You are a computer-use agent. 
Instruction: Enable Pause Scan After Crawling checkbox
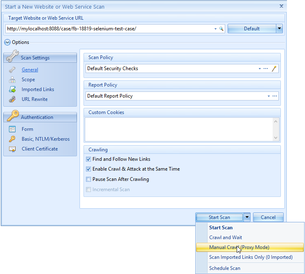pyautogui.click(x=88, y=179)
